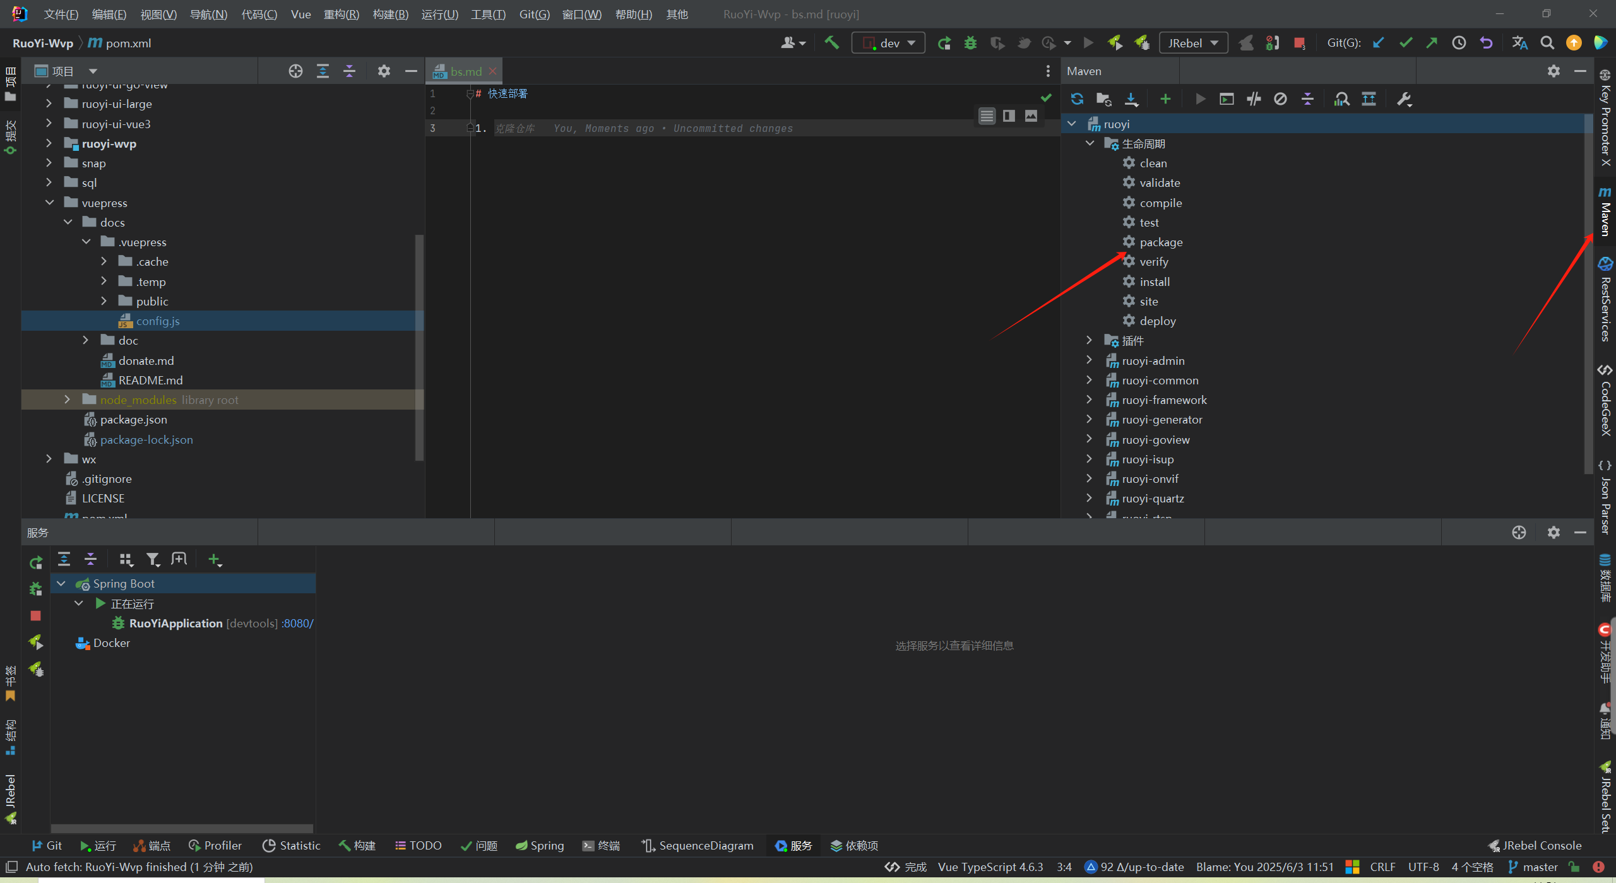1616x883 pixels.
Task: Expand node_modules library root
Action: [68, 400]
